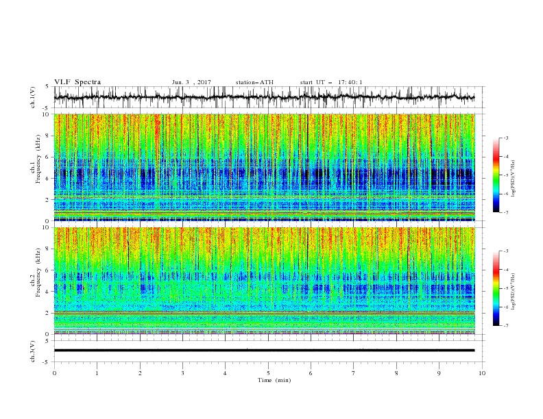
Task: Click the "-3" label on ch.2 colorbar
Action: pos(506,251)
